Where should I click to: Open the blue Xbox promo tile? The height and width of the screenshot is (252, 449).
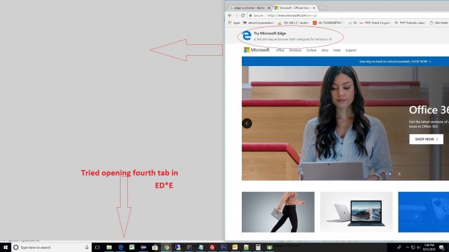[x=423, y=212]
